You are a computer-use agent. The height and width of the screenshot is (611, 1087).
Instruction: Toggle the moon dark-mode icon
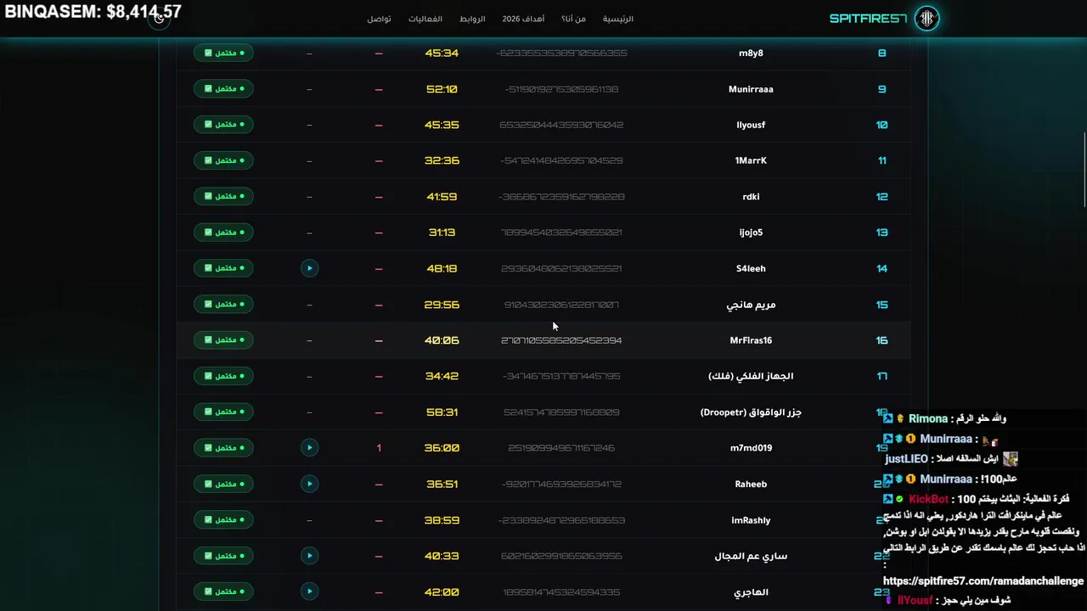(159, 19)
